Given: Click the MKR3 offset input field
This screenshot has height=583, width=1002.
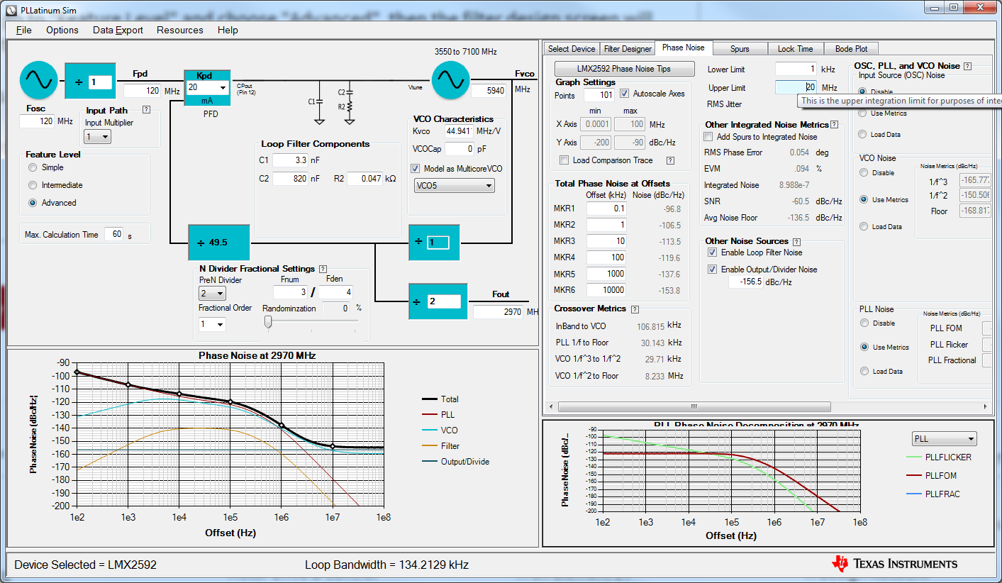Looking at the screenshot, I should point(607,241).
